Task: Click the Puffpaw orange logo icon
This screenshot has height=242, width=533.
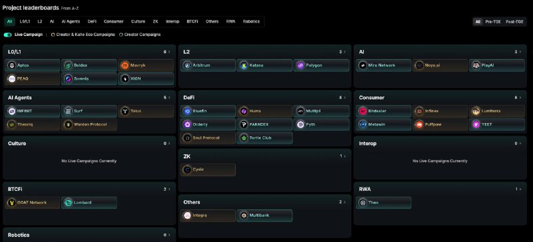Action: [419, 124]
